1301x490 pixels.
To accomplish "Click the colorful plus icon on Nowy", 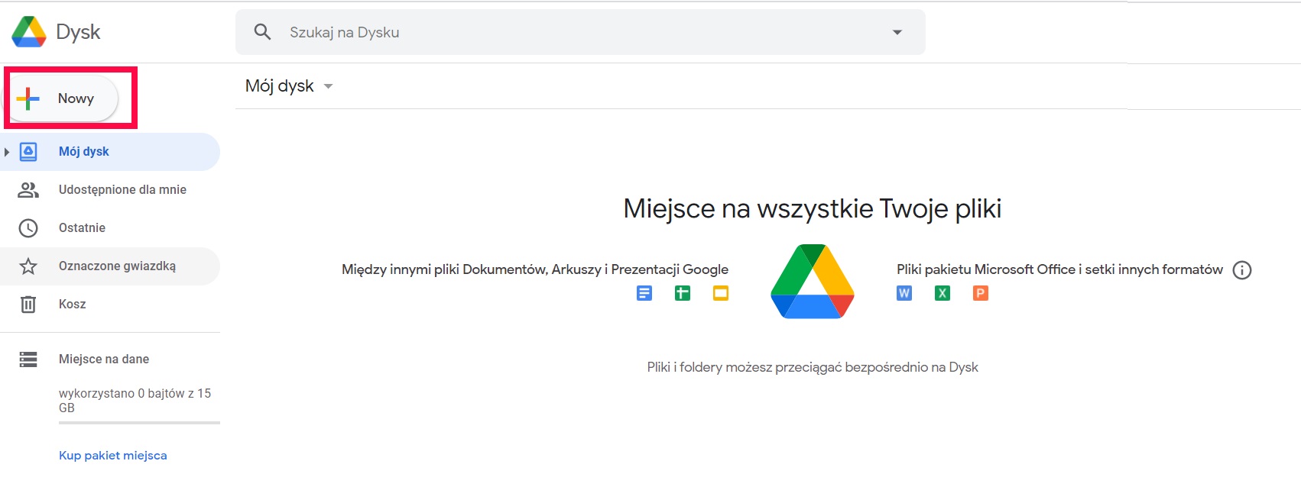I will pos(28,98).
